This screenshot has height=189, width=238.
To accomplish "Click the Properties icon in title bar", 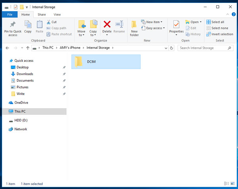I will coord(15,7).
